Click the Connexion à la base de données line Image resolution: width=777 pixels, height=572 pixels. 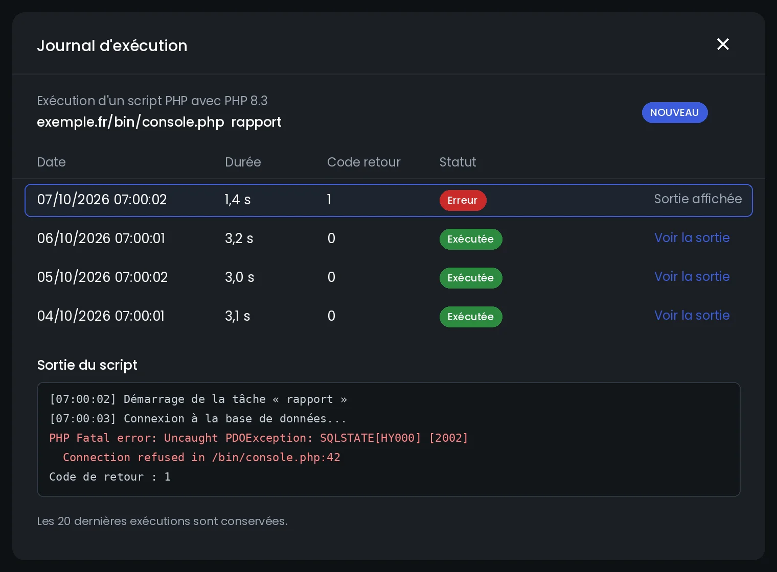coord(198,419)
